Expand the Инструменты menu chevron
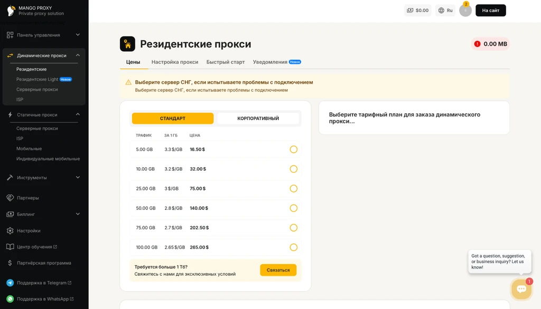Viewport: 541px width, 309px height. click(78, 177)
